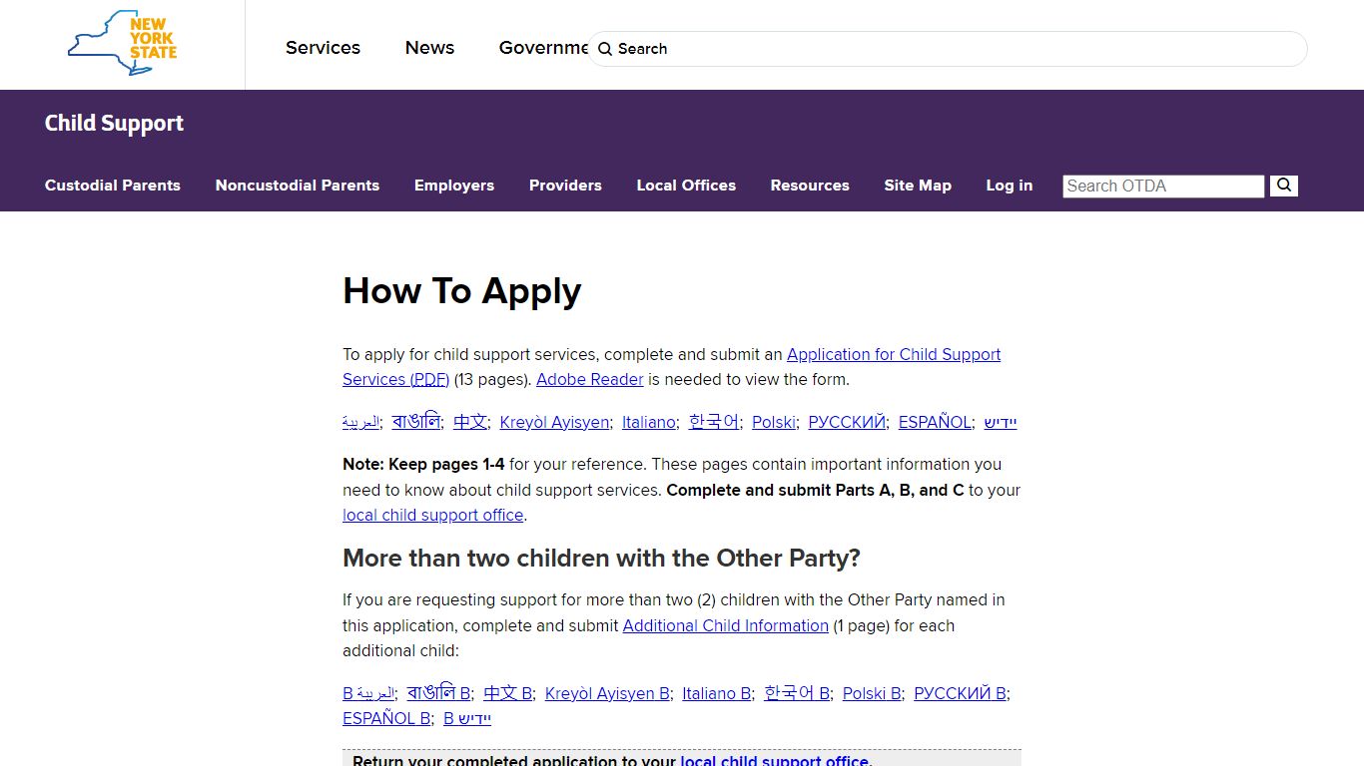Open the Italiano application link

tap(649, 422)
